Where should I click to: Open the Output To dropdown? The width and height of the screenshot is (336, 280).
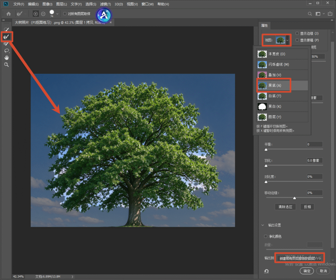(x=300, y=258)
